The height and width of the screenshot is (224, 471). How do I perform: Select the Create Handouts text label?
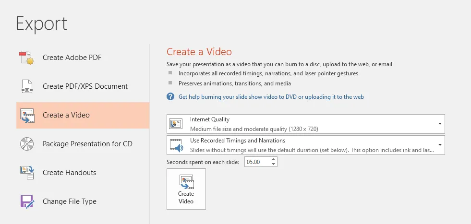click(x=69, y=173)
